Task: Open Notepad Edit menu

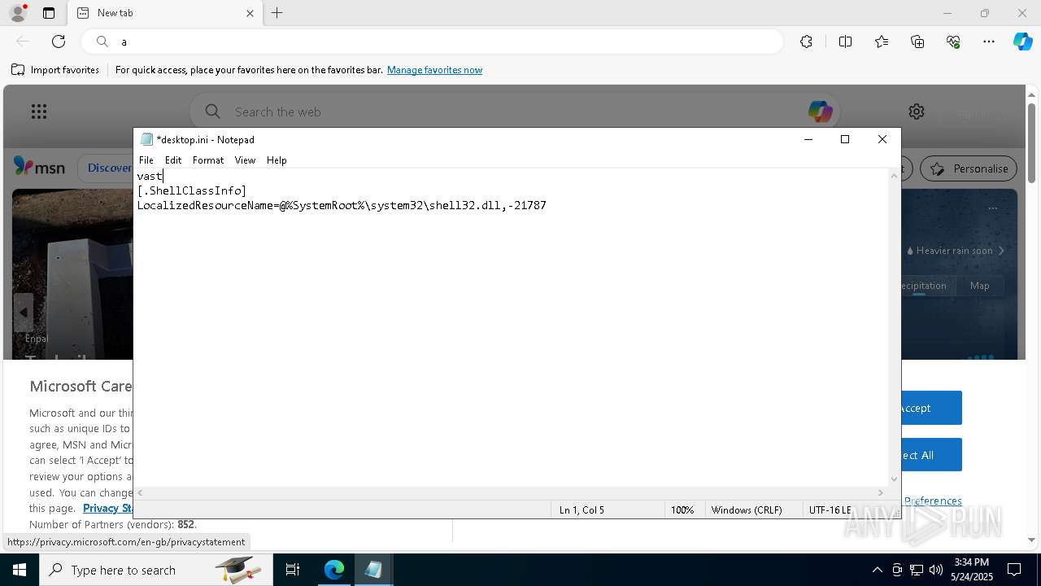Action: (173, 160)
